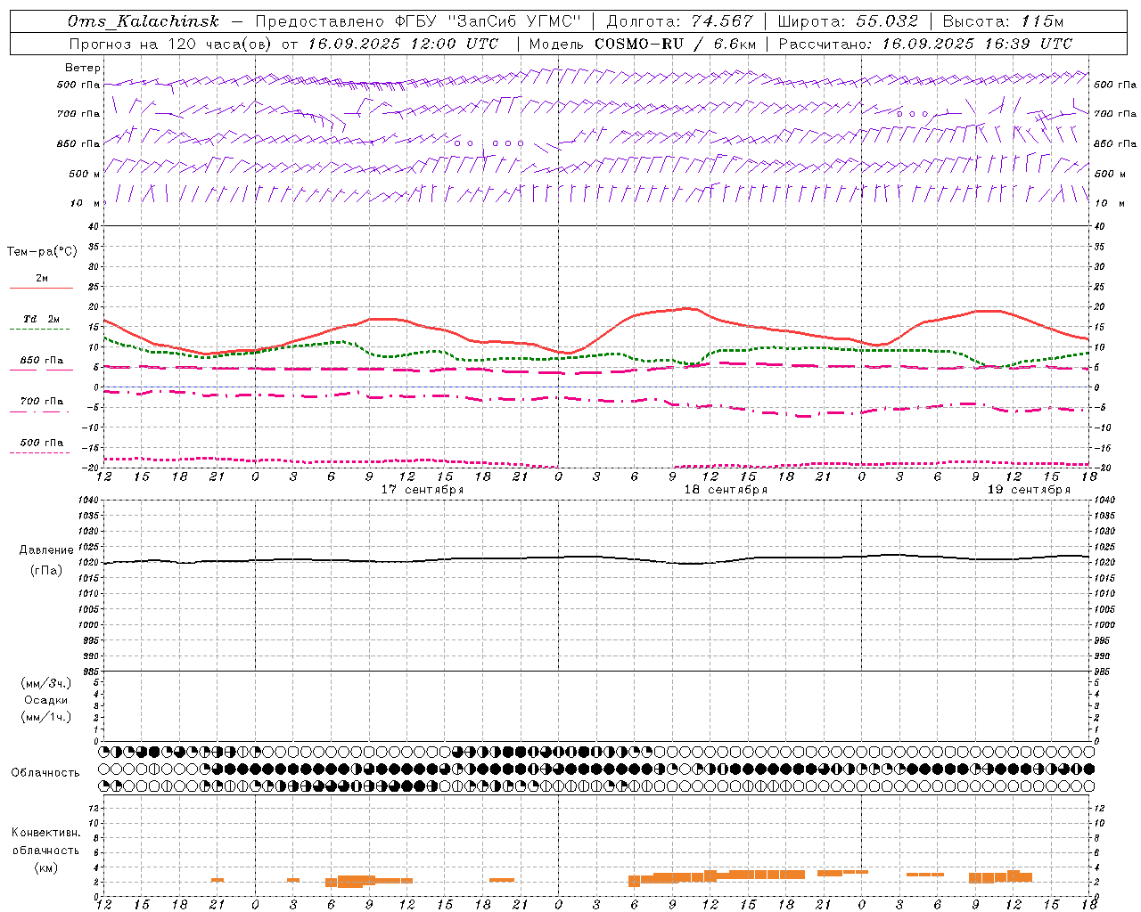Click the 'Рассчитано: 16.09.2025 16:39 UTC' timestamp
1141x912 pixels.
pos(925,44)
